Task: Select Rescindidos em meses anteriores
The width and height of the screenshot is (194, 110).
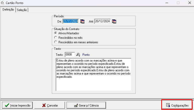Action: point(55,42)
